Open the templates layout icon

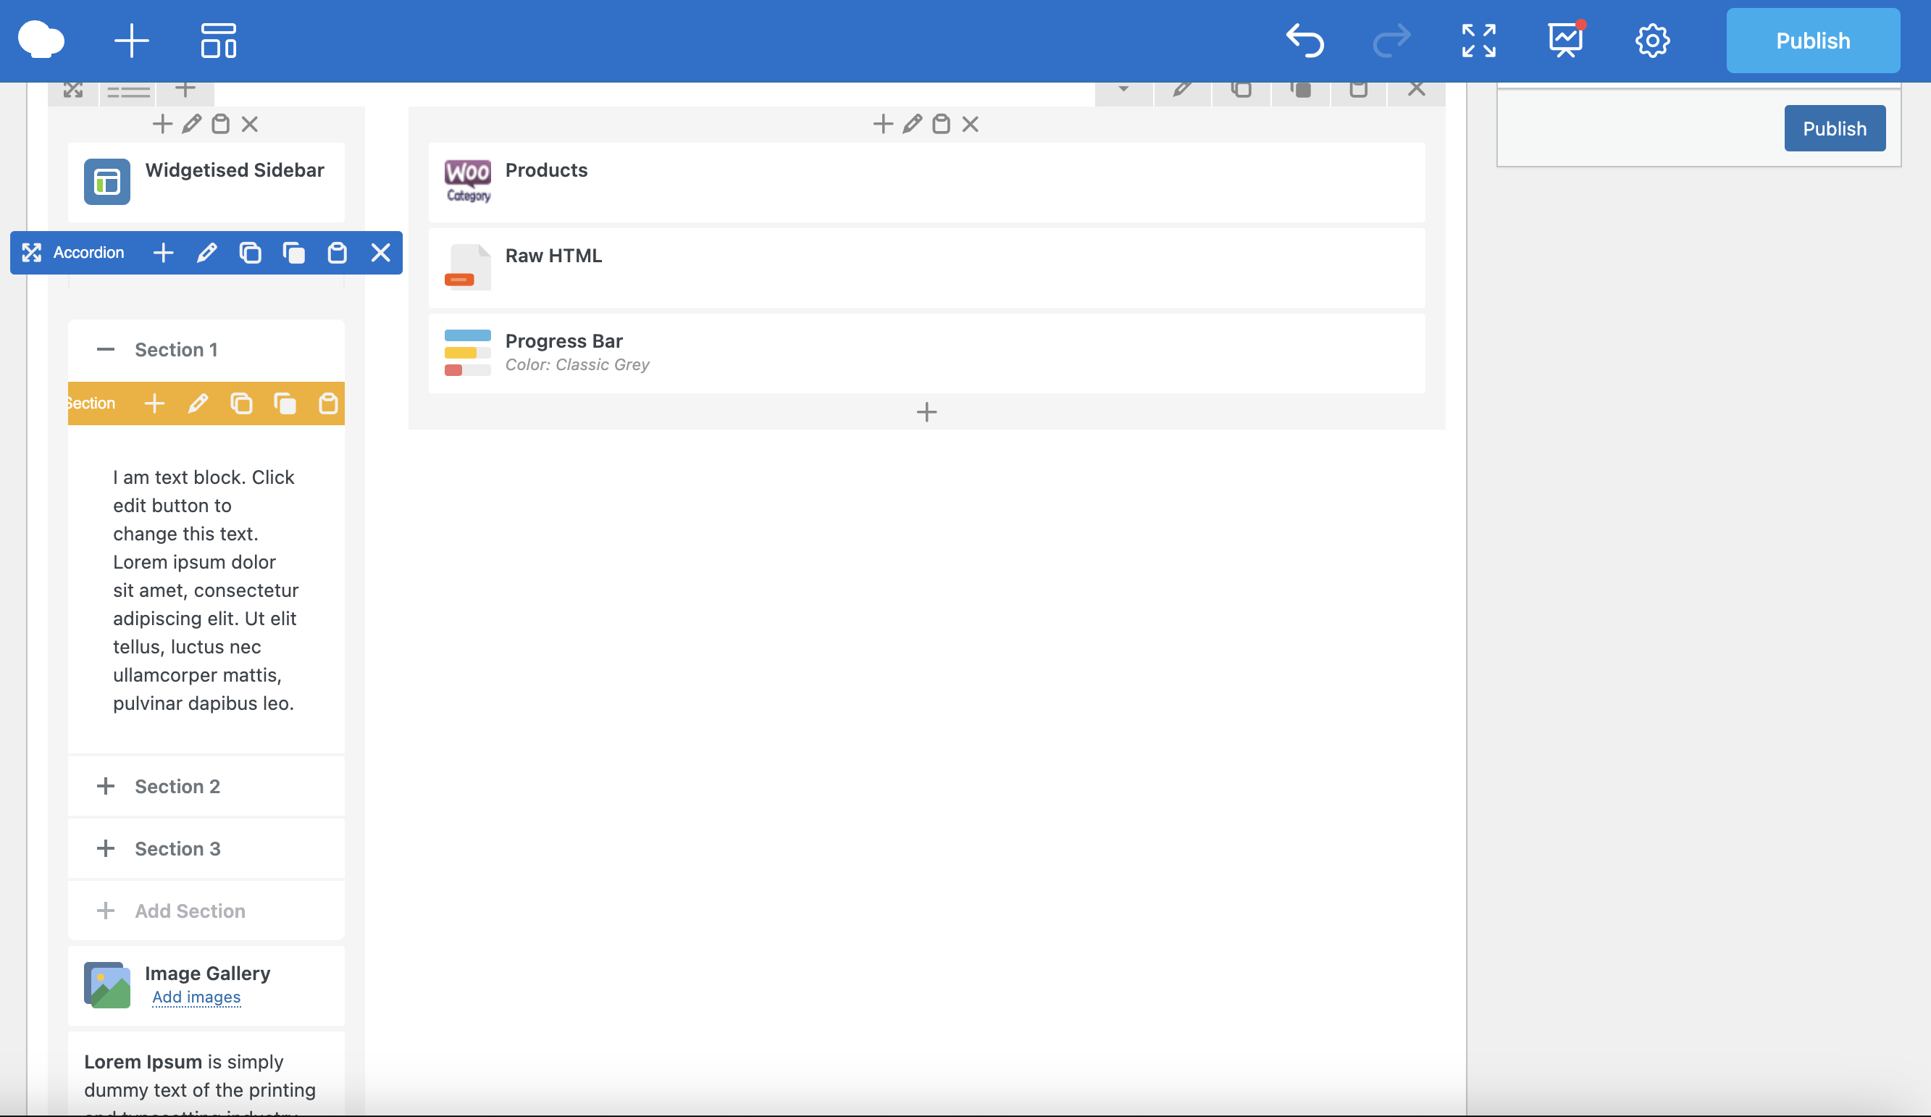pyautogui.click(x=219, y=41)
